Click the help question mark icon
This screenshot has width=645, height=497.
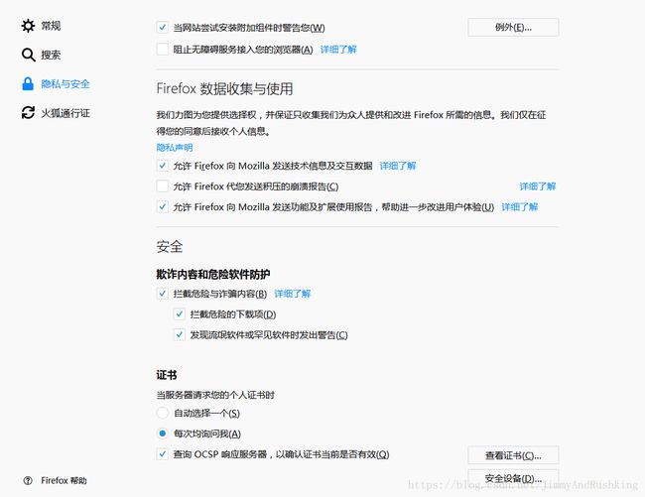pyautogui.click(x=28, y=480)
